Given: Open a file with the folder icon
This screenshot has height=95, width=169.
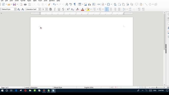Looking at the screenshot, I should tap(9, 4).
